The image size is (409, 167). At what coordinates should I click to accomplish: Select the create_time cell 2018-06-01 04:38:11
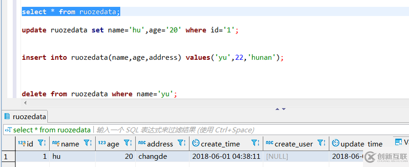(x=226, y=156)
